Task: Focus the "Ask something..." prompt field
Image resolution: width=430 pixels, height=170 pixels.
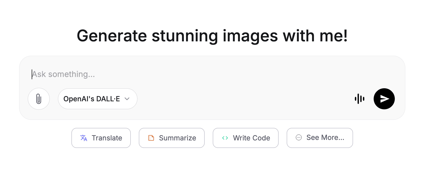Action: point(176,74)
